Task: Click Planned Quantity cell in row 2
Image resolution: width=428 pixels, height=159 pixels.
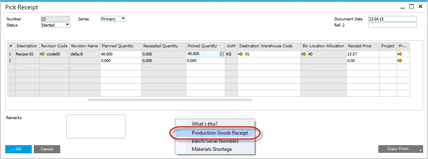Action: click(x=121, y=61)
